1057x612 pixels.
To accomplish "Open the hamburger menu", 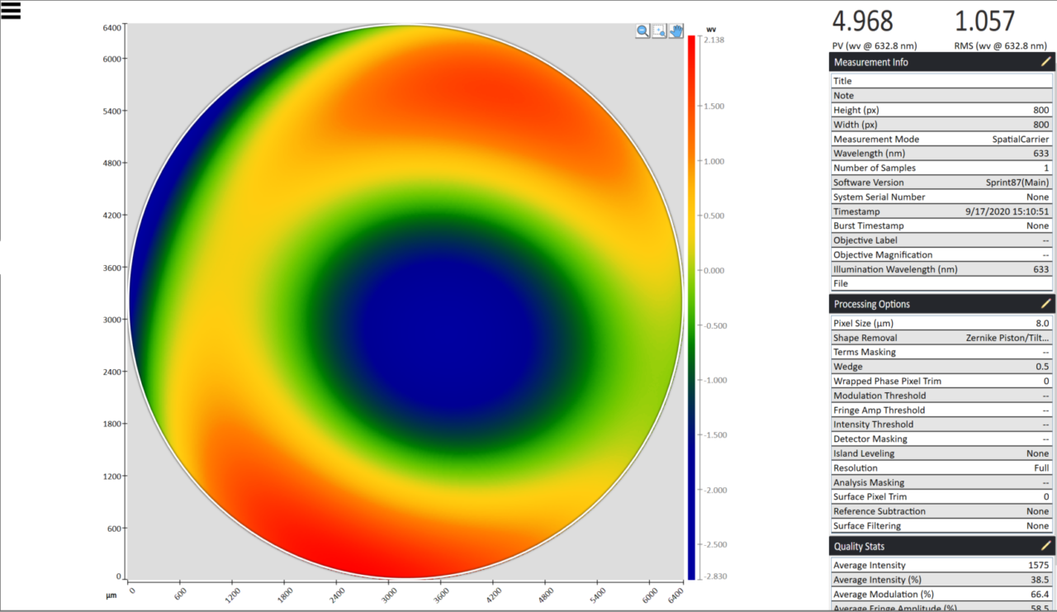I will 12,11.
